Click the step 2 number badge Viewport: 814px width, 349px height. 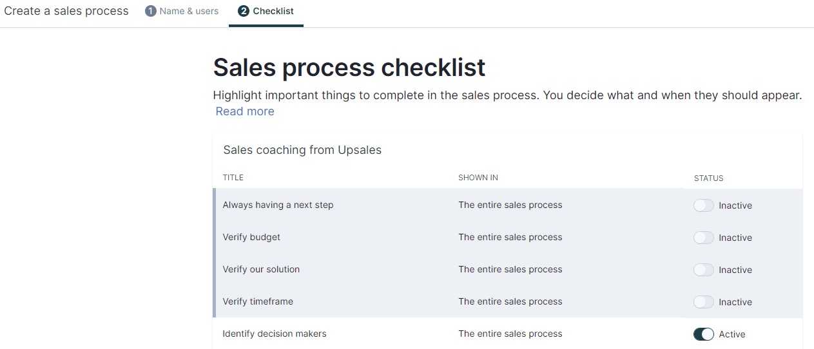pyautogui.click(x=244, y=11)
